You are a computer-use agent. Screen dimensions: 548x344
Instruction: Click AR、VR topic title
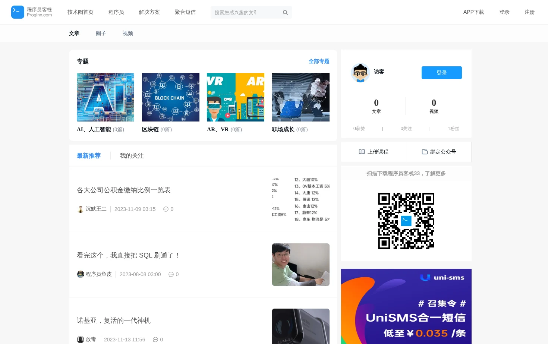pos(218,129)
